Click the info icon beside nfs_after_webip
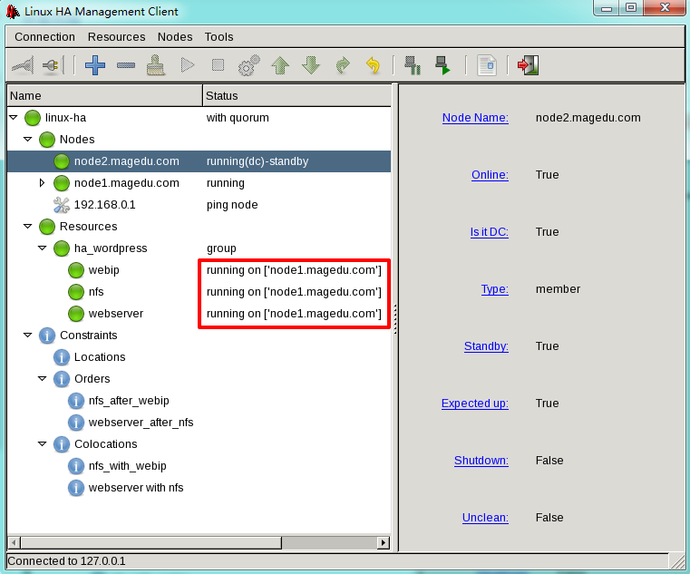Viewport: 690px width, 574px height. click(x=76, y=401)
